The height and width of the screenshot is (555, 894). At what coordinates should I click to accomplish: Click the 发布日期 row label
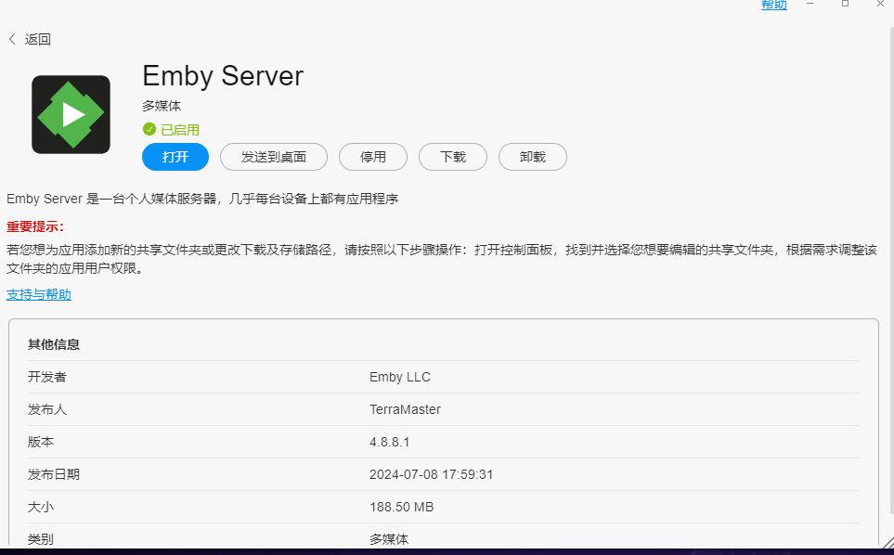coord(54,474)
